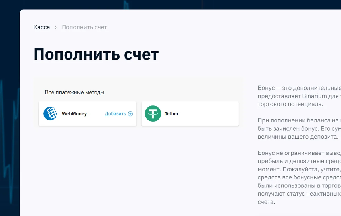The width and height of the screenshot is (341, 216).
Task: Select the Tether payment method card
Action: click(x=190, y=114)
